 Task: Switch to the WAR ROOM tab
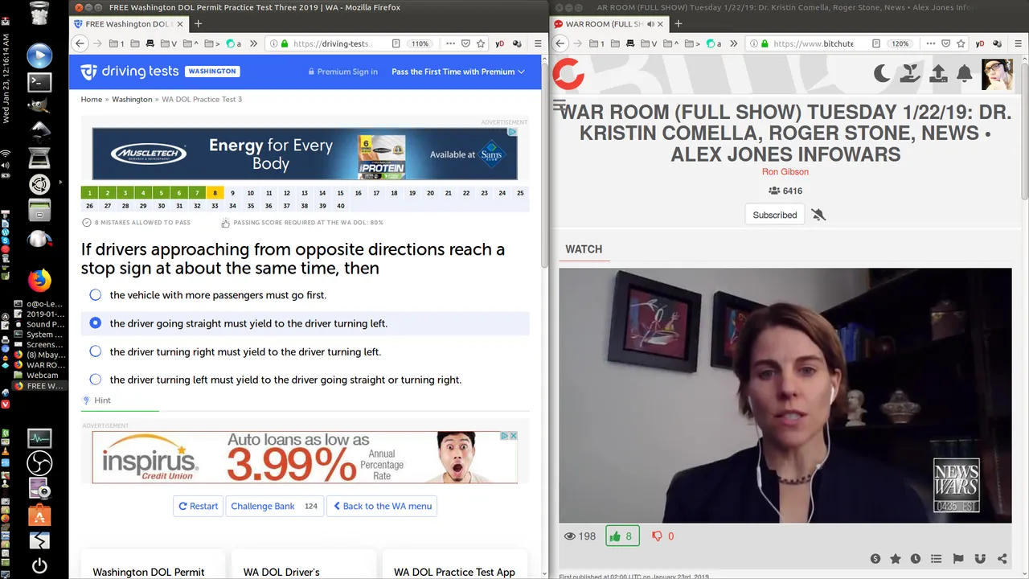[609, 24]
